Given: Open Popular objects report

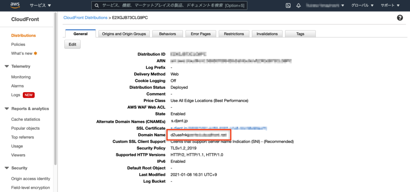Looking at the screenshot, I should [x=25, y=128].
